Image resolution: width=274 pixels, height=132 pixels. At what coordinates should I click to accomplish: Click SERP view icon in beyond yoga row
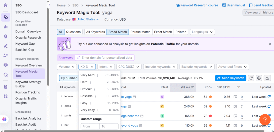235,126
